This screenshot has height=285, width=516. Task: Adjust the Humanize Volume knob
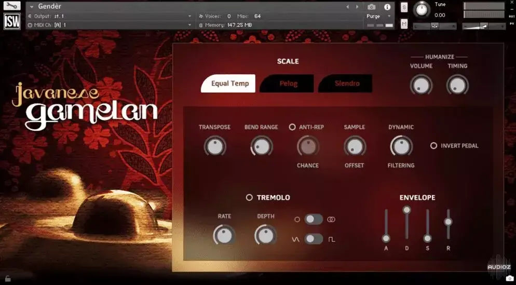click(x=421, y=85)
